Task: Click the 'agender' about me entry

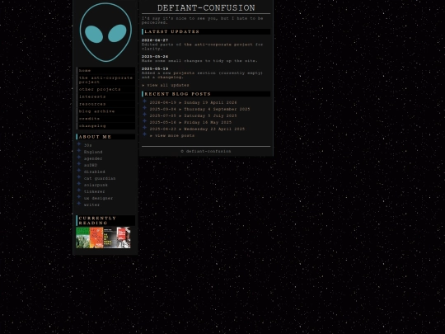Action: coord(93,159)
